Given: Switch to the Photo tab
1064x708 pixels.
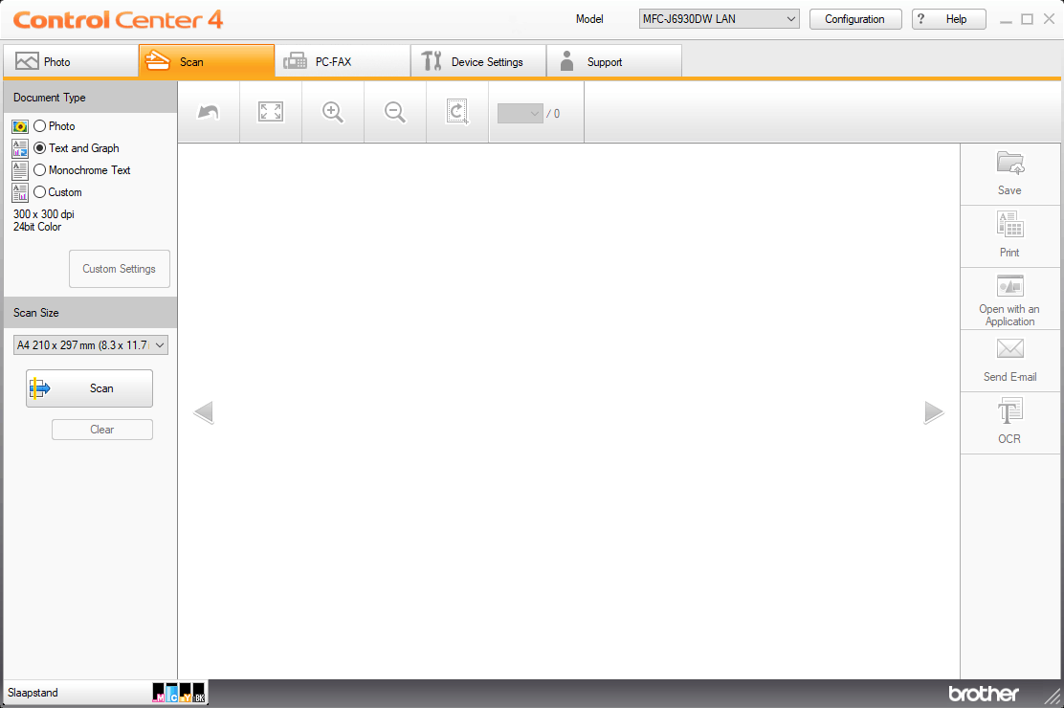Looking at the screenshot, I should (71, 62).
